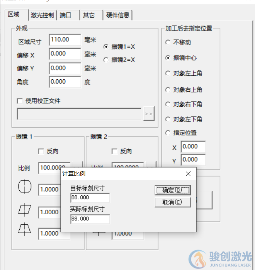Click the 振镜 1 barrel distortion icon
Image resolution: width=255 pixels, height=270 pixels.
click(x=25, y=186)
